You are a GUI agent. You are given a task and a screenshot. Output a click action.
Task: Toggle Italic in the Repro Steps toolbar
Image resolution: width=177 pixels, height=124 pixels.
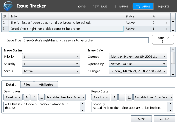pos(122,97)
